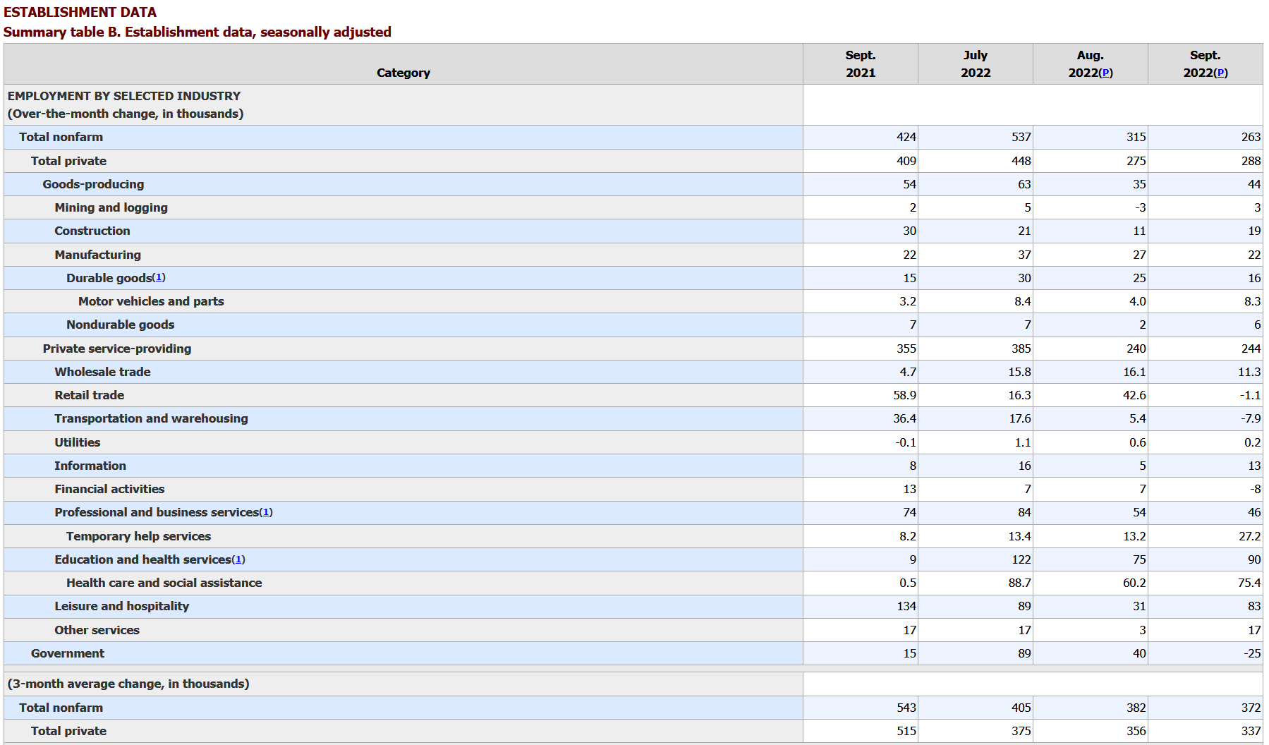1269x745 pixels.
Task: Select the Mining and logging row label
Action: coord(111,207)
